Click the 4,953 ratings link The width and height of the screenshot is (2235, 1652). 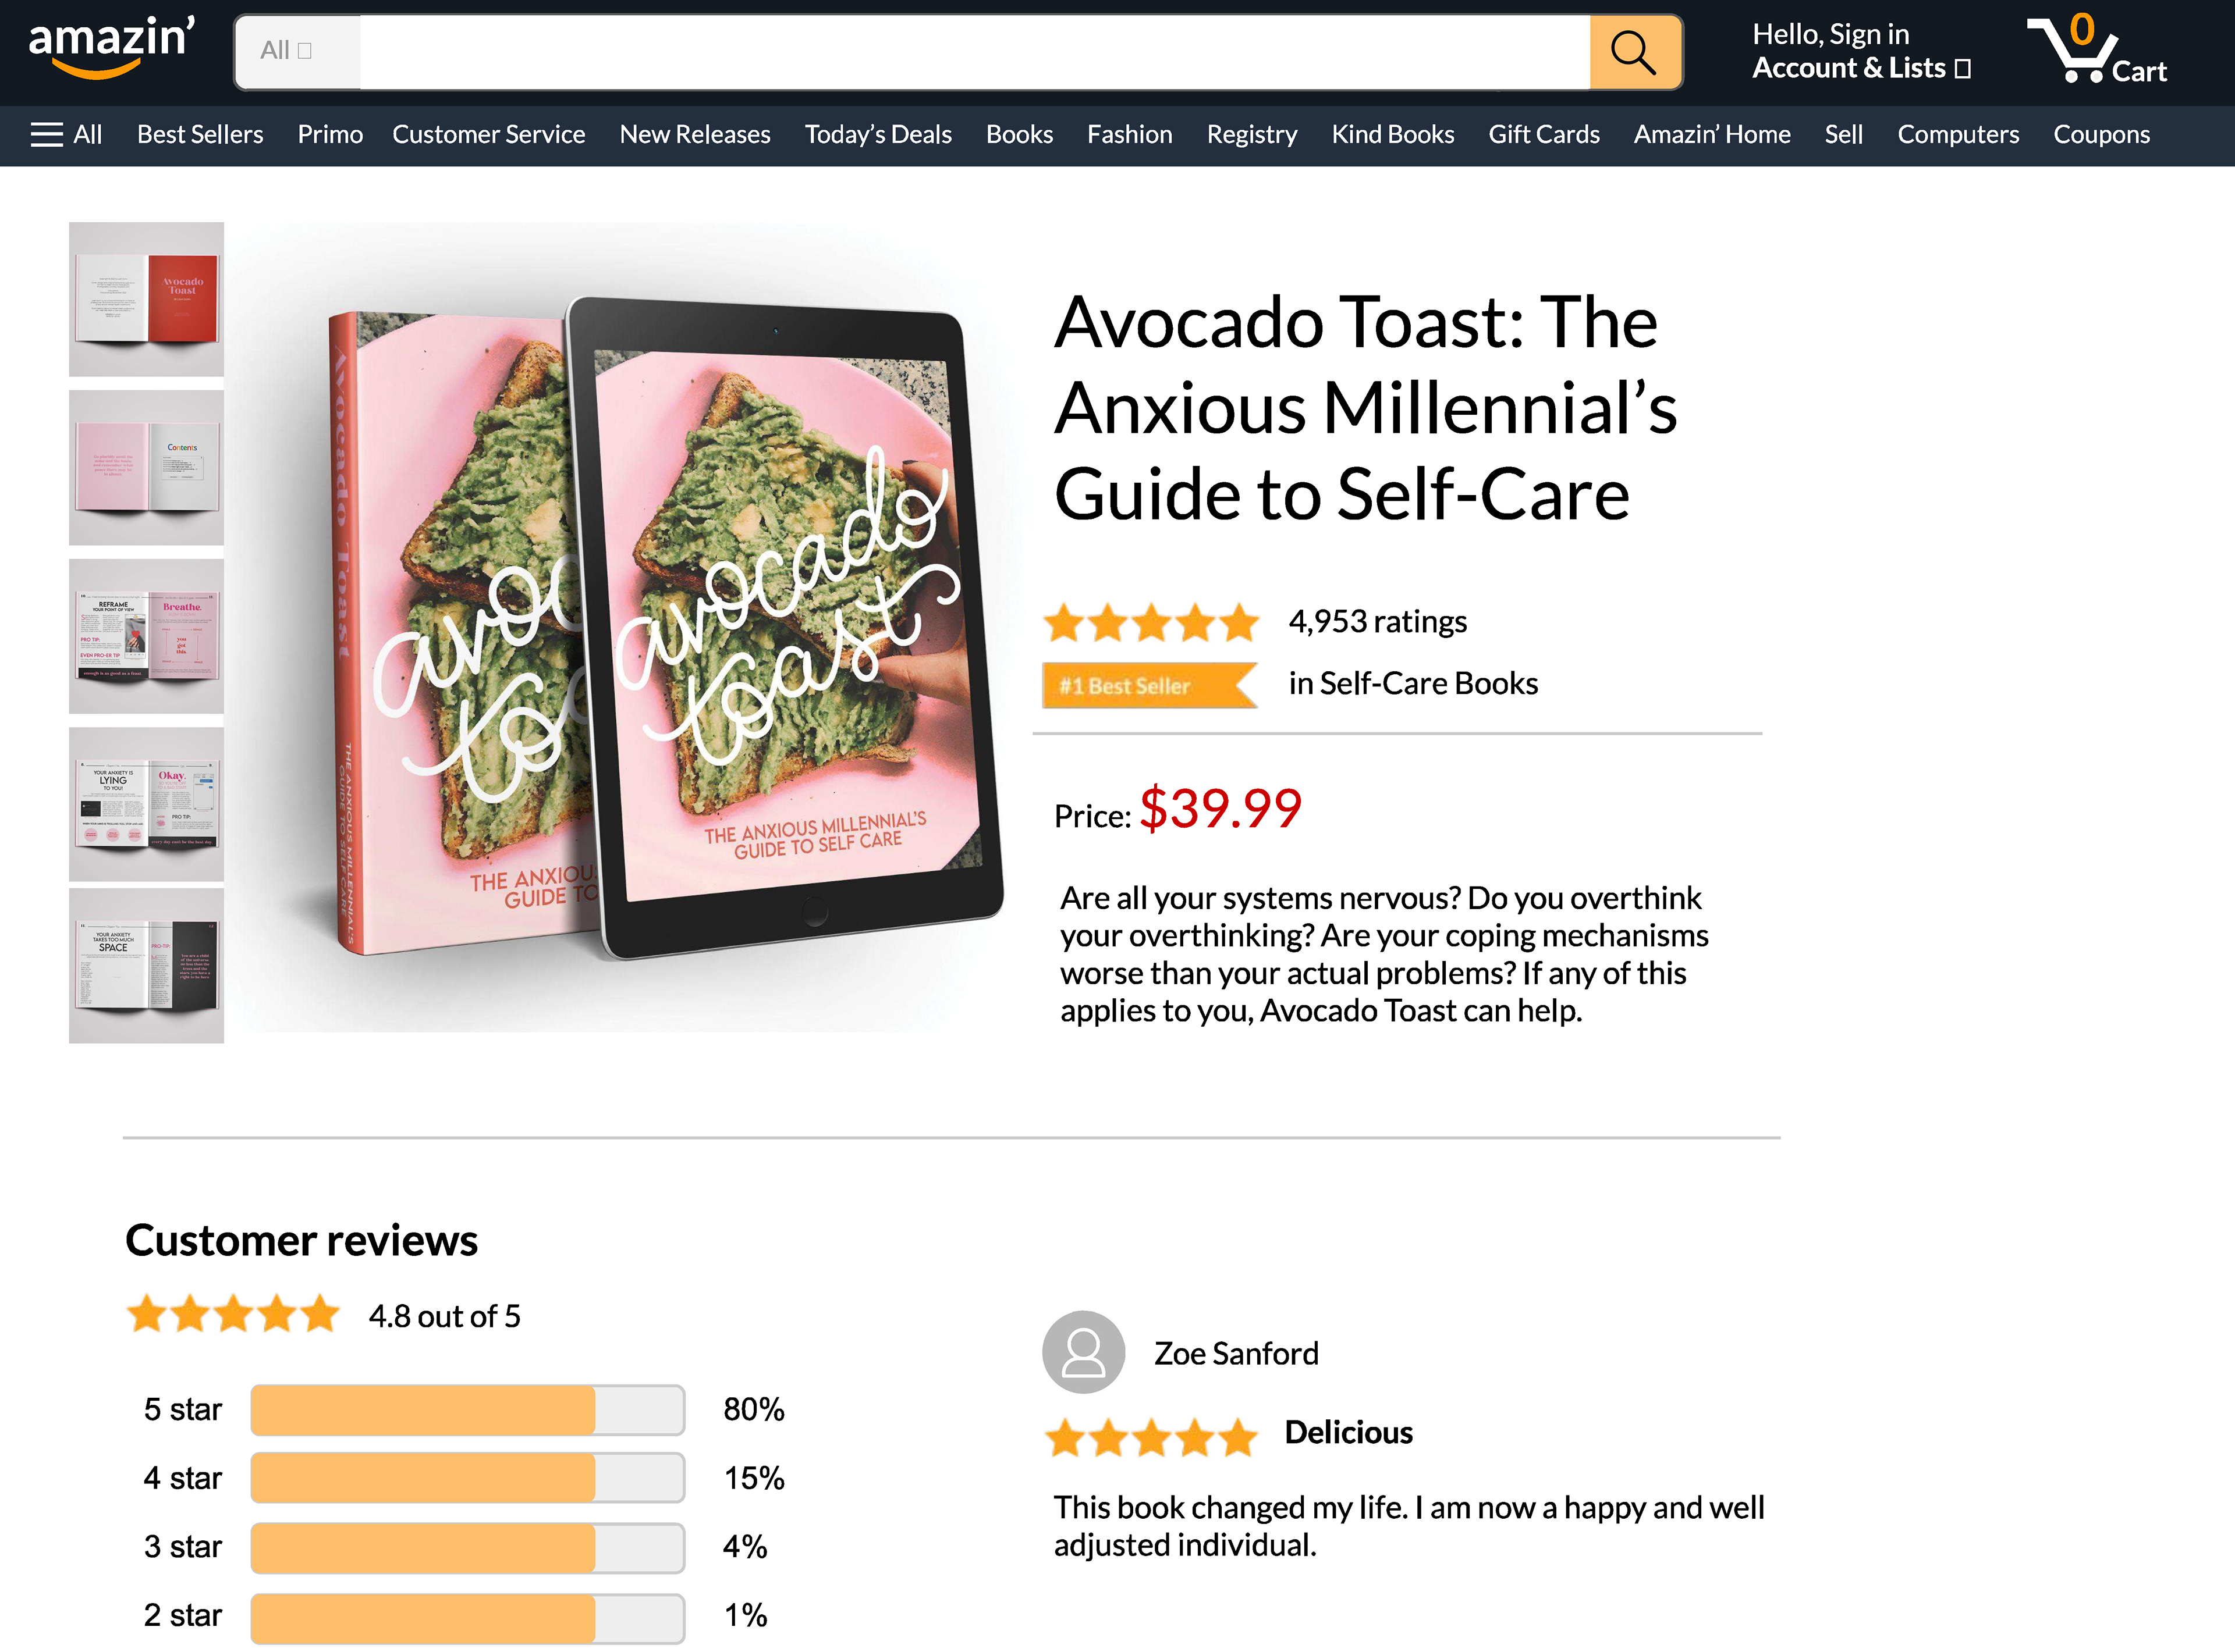coord(1377,622)
